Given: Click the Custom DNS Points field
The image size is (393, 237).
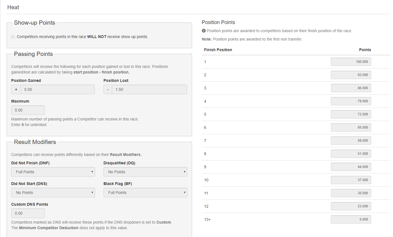Looking at the screenshot, I should pyautogui.click(x=28, y=213).
